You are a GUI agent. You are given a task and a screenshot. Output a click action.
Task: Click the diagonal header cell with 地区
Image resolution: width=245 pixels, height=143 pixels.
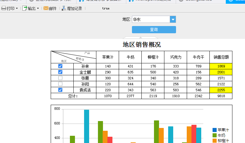[73, 57]
